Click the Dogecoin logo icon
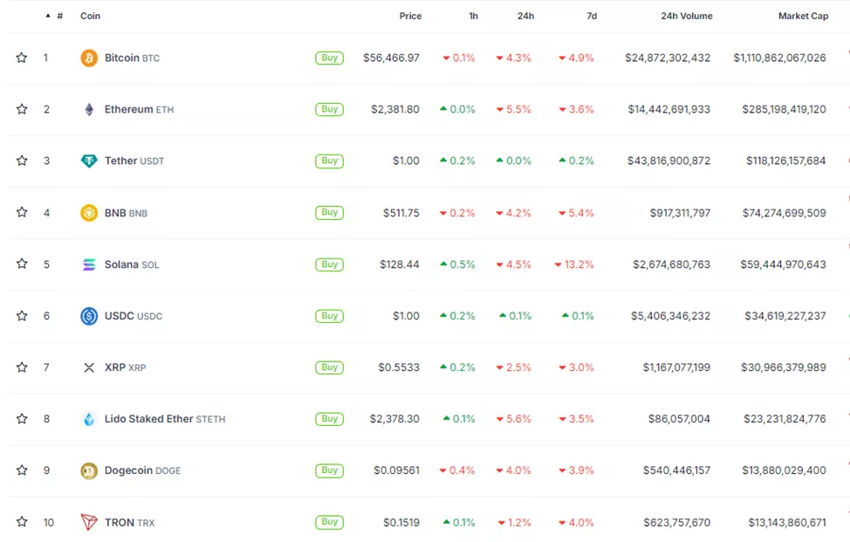Image resolution: width=850 pixels, height=542 pixels. [89, 470]
